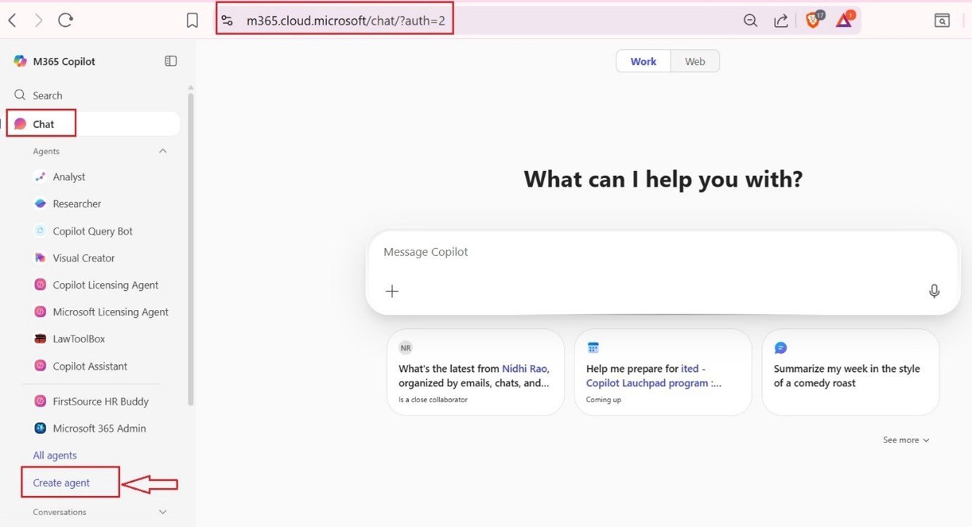The width and height of the screenshot is (972, 527).
Task: Click the LawToolBox agent icon
Action: click(40, 339)
